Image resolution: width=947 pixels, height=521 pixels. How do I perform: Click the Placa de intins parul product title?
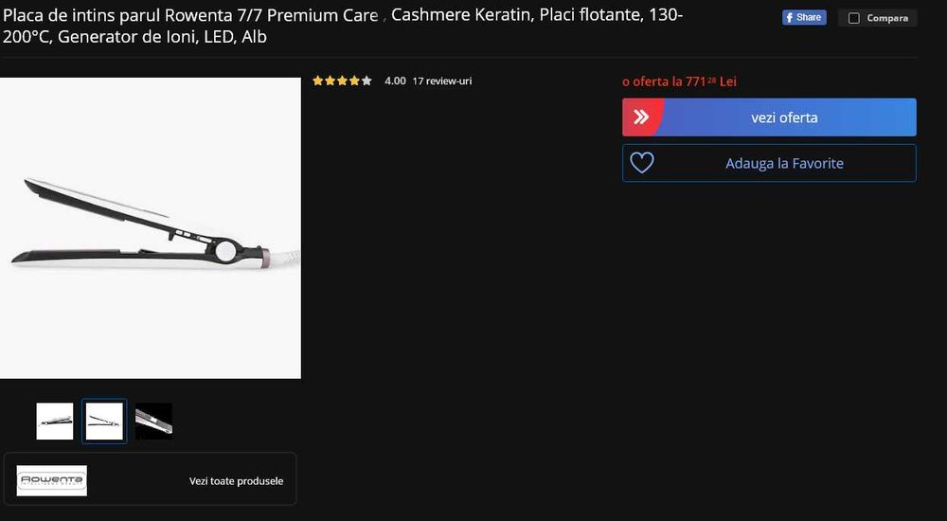tap(343, 26)
